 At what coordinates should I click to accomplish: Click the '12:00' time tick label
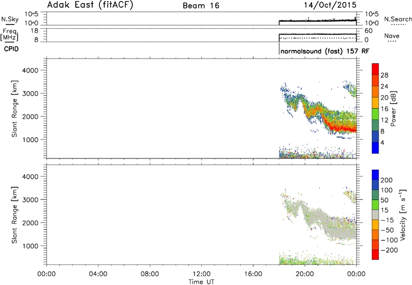click(201, 274)
